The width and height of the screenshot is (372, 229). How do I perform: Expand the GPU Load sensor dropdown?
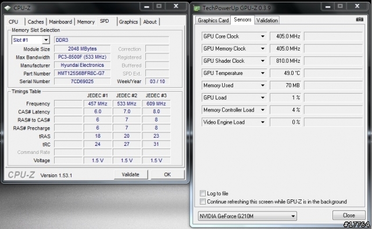point(263,98)
